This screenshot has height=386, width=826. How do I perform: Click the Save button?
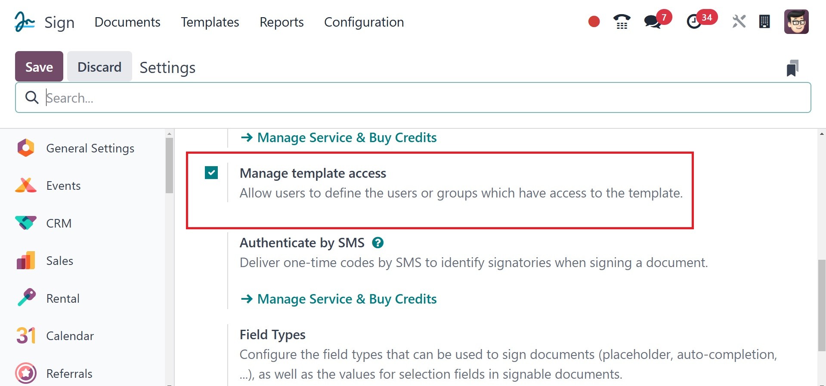point(39,67)
